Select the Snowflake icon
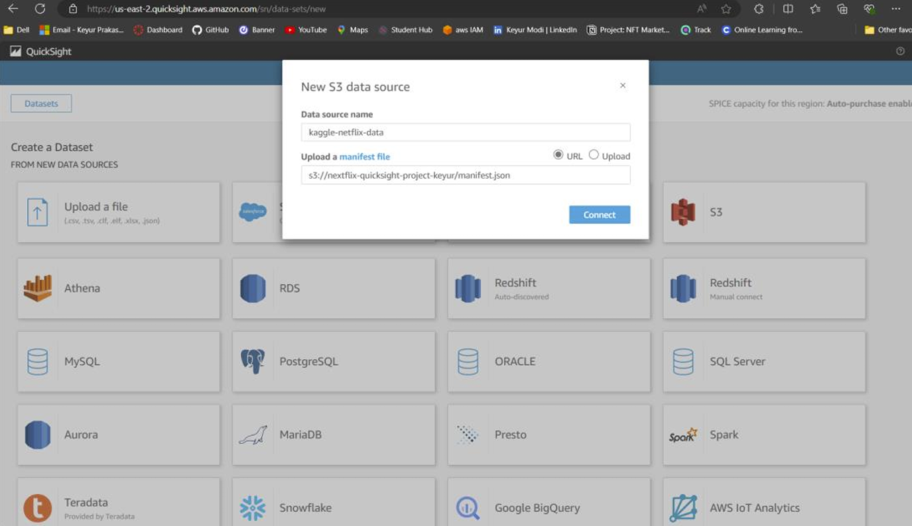 pyautogui.click(x=253, y=508)
